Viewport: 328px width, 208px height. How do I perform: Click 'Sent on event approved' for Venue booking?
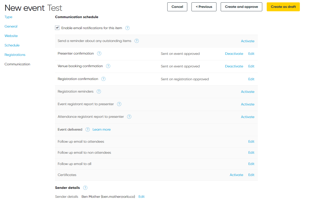pyautogui.click(x=180, y=66)
